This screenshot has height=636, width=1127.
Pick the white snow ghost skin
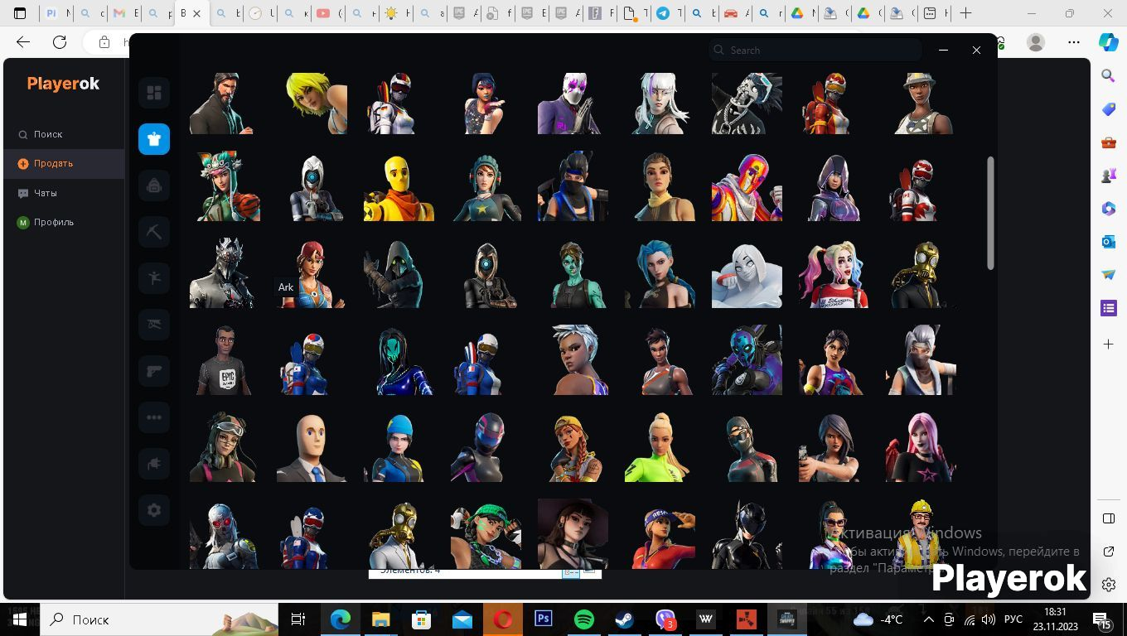point(747,275)
